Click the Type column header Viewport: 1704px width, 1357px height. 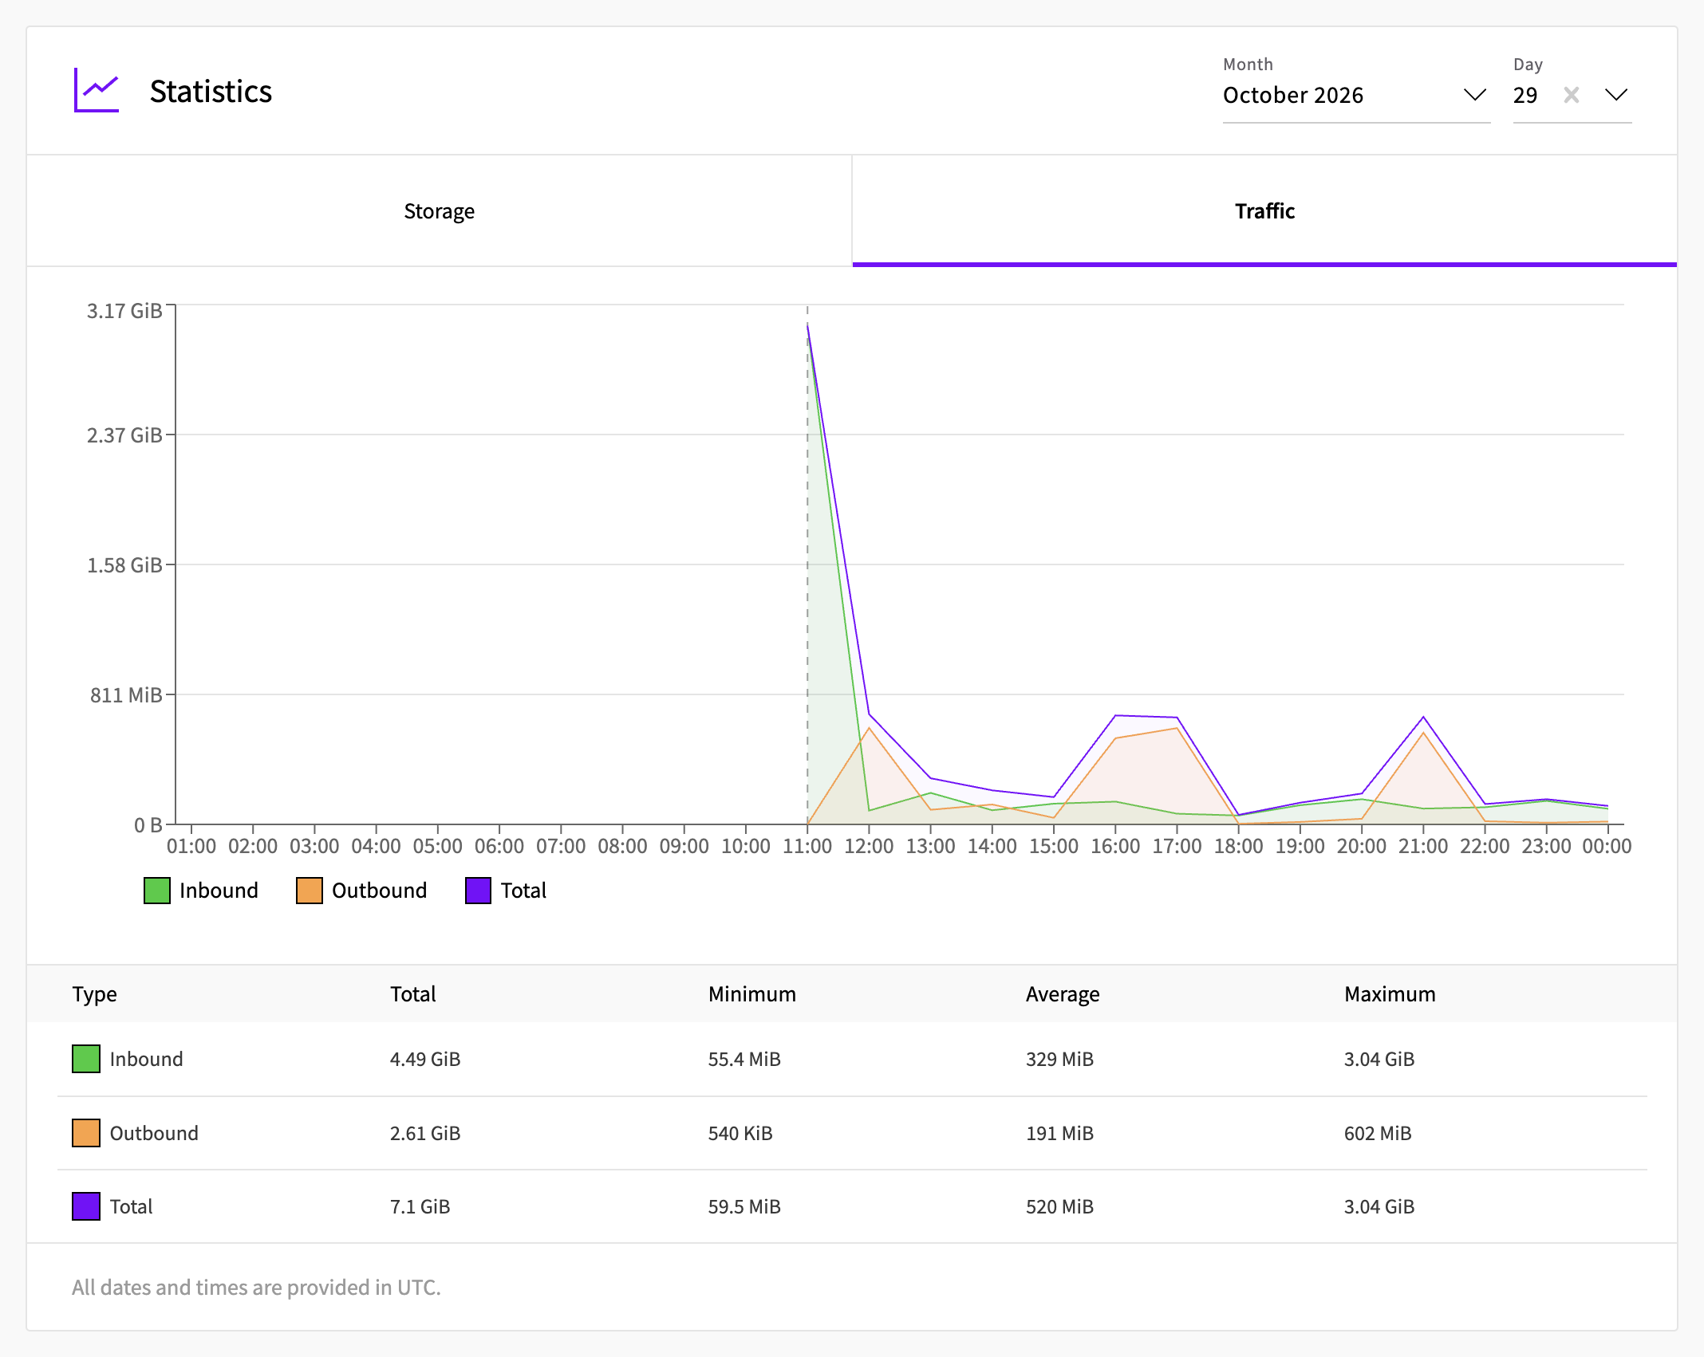(x=95, y=994)
